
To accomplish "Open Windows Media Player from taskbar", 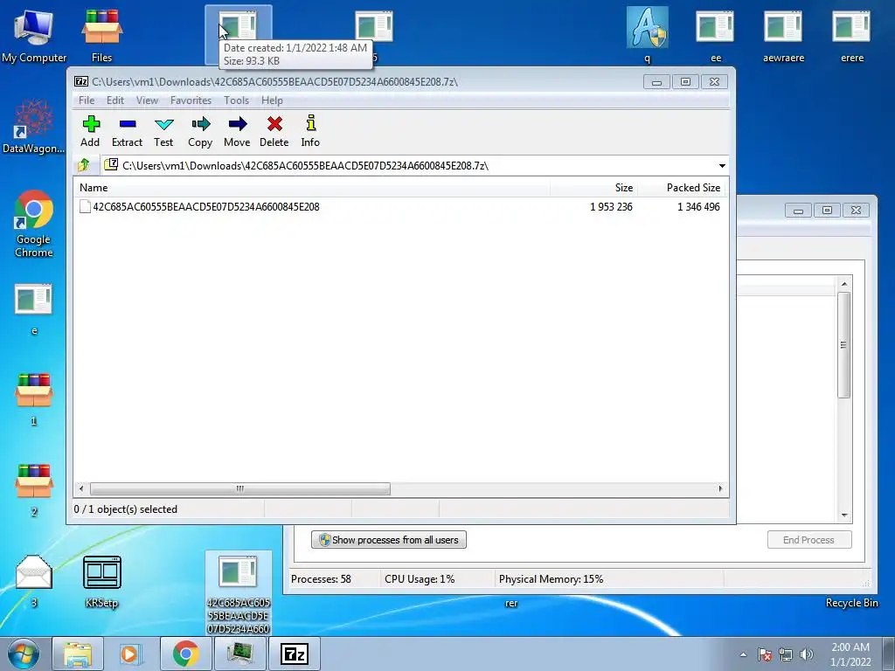I will 131,654.
